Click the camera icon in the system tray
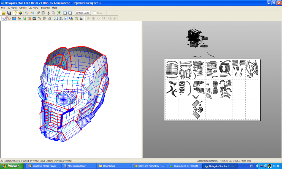The width and height of the screenshot is (282, 169). pos(262,166)
